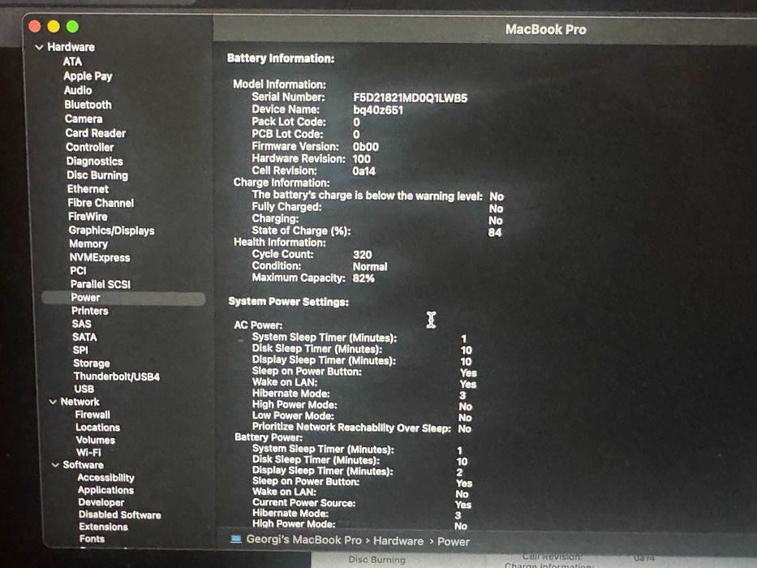757x568 pixels.
Task: Open Applications under Software
Action: (x=105, y=490)
